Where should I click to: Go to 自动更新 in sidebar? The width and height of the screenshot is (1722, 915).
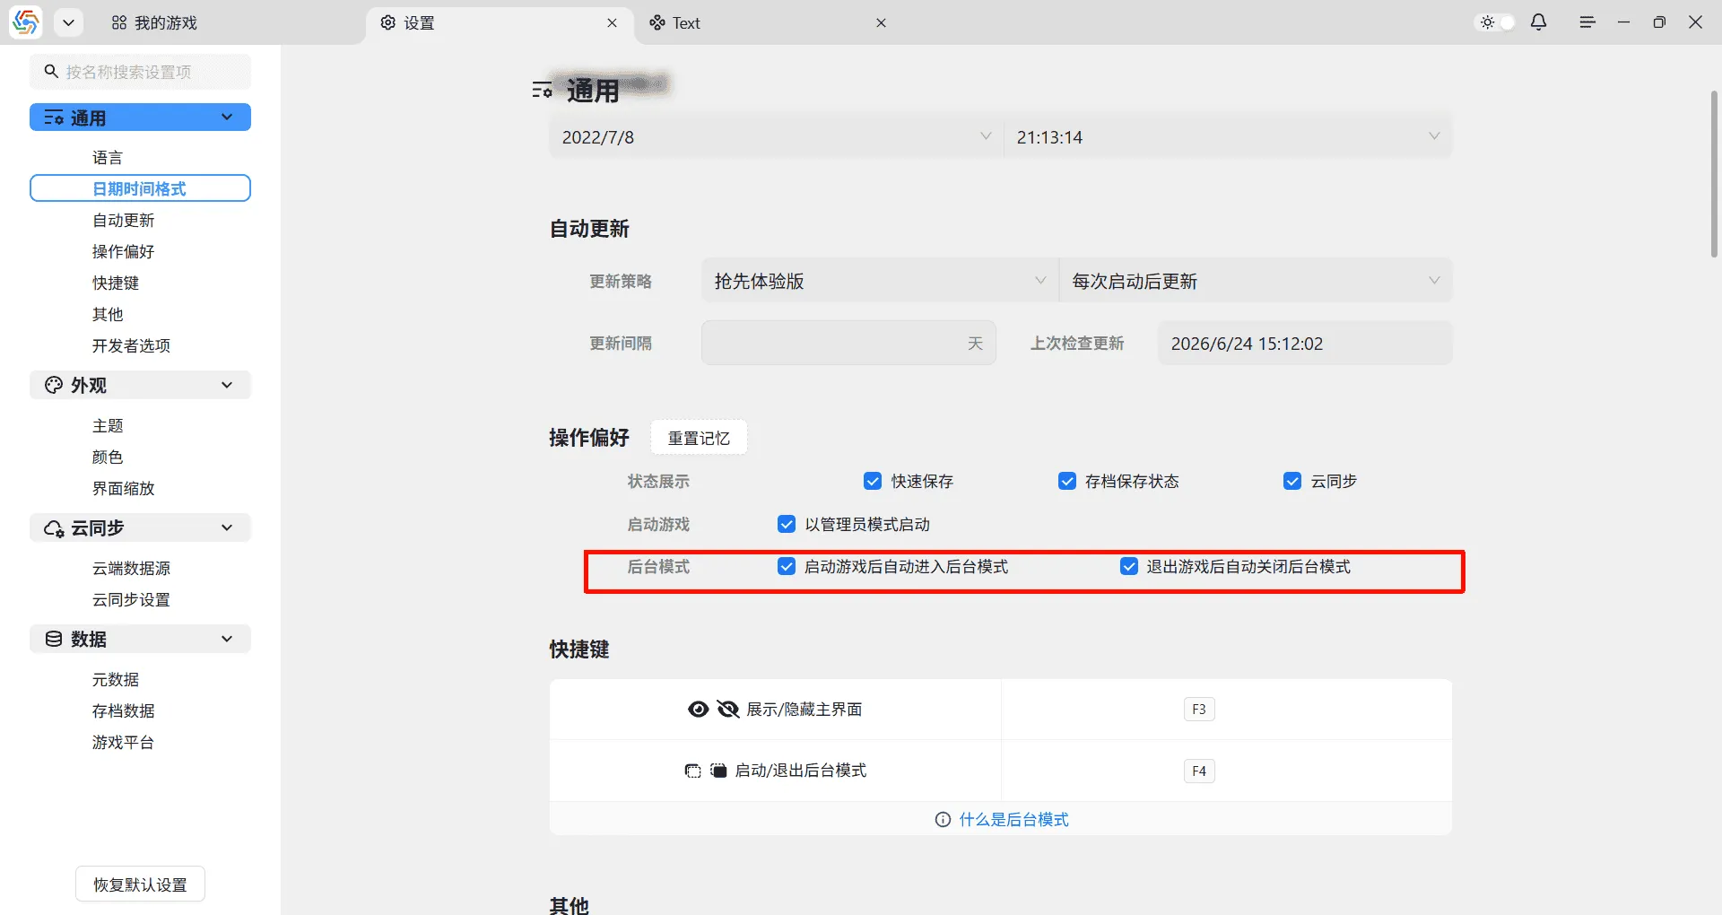coord(124,221)
